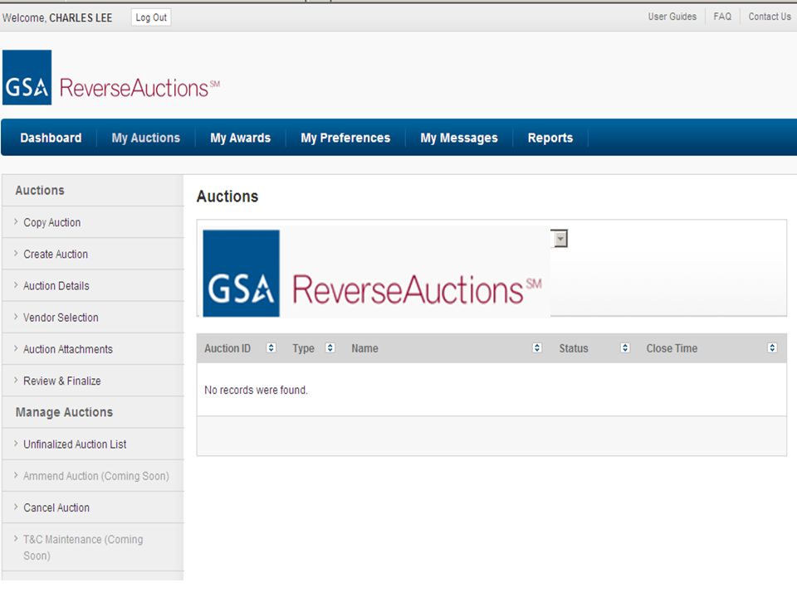
Task: Click the large GSA ReverseAuctions banner image
Action: point(375,273)
